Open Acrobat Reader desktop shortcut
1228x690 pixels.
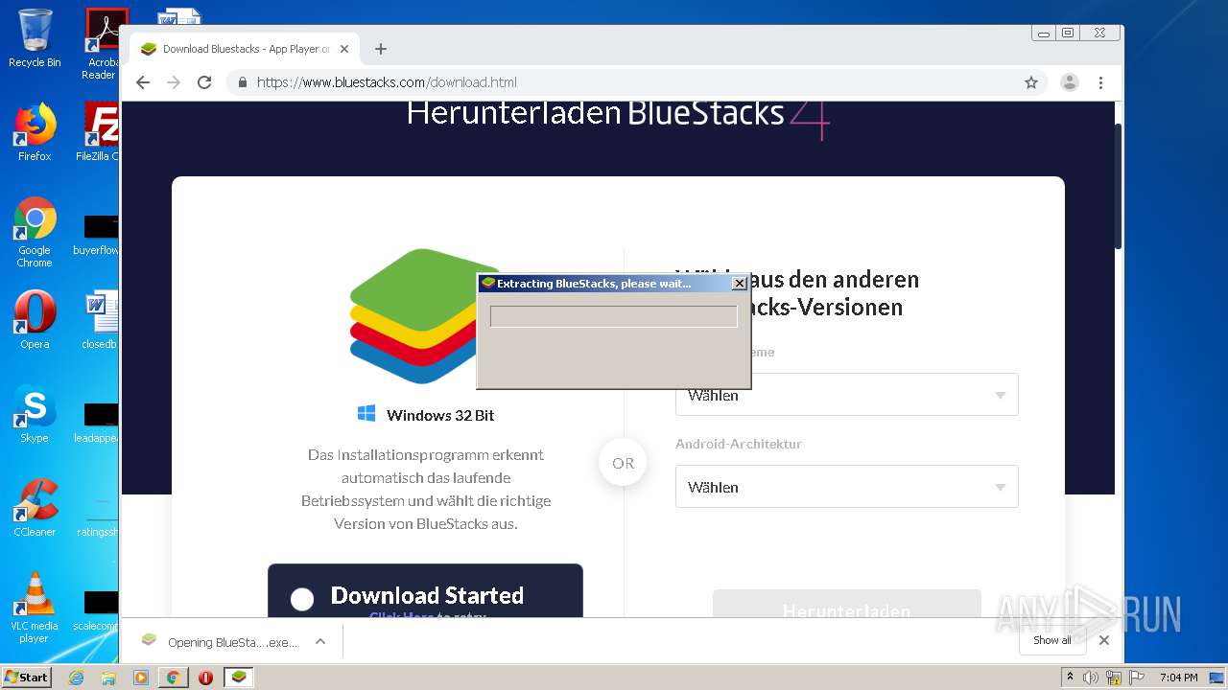tap(102, 43)
